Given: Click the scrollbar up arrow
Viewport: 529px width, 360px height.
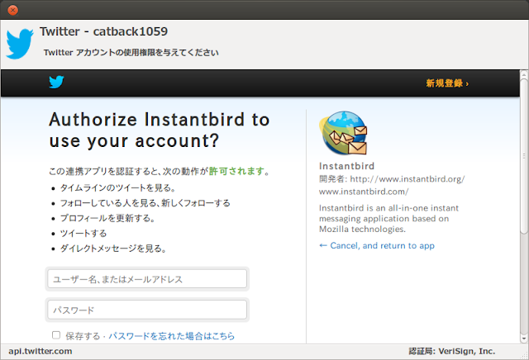Looking at the screenshot, I should [523, 74].
